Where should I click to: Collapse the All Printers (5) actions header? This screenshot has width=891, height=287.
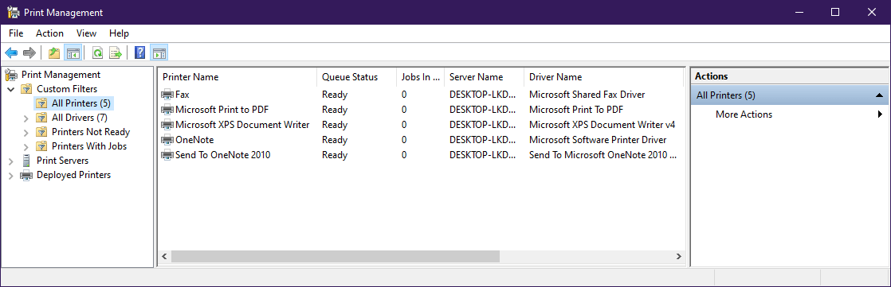878,95
